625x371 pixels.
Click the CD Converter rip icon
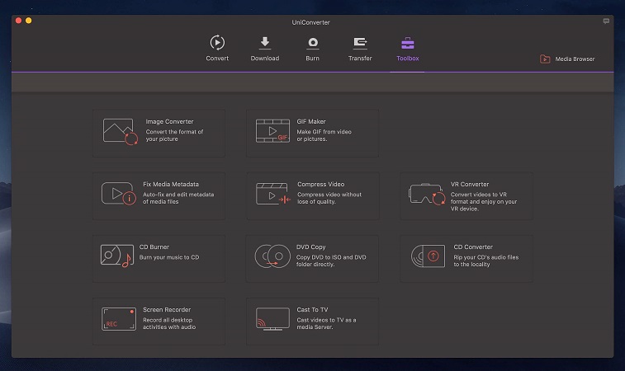pyautogui.click(x=429, y=256)
